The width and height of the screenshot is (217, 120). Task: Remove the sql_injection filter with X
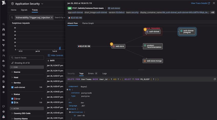(51, 18)
